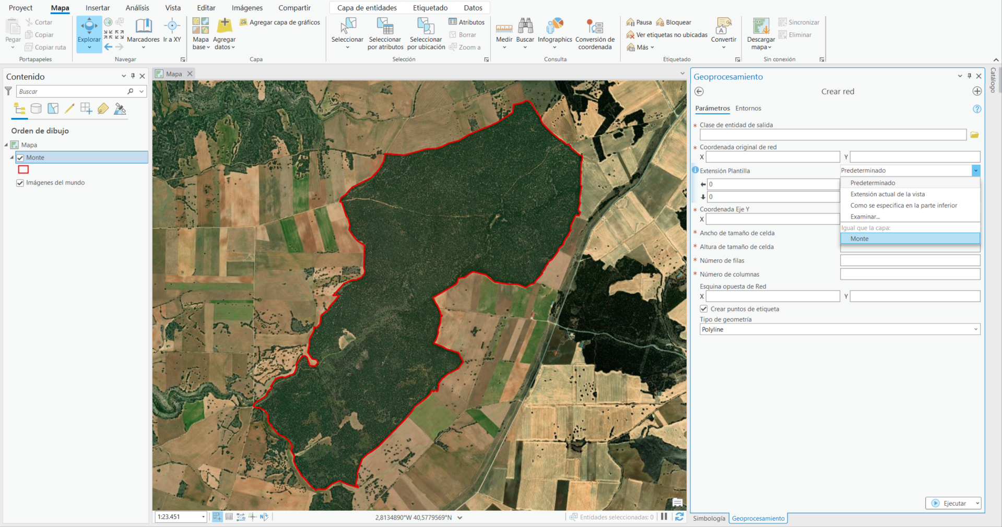This screenshot has width=1002, height=527.
Task: Expand the map scale 1:23.451 dropdown
Action: pyautogui.click(x=203, y=517)
